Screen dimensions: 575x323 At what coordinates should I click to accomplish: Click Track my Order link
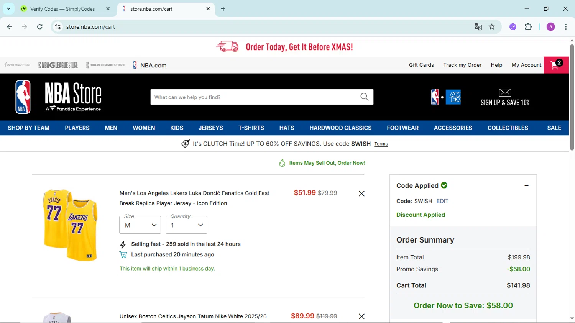tap(462, 65)
